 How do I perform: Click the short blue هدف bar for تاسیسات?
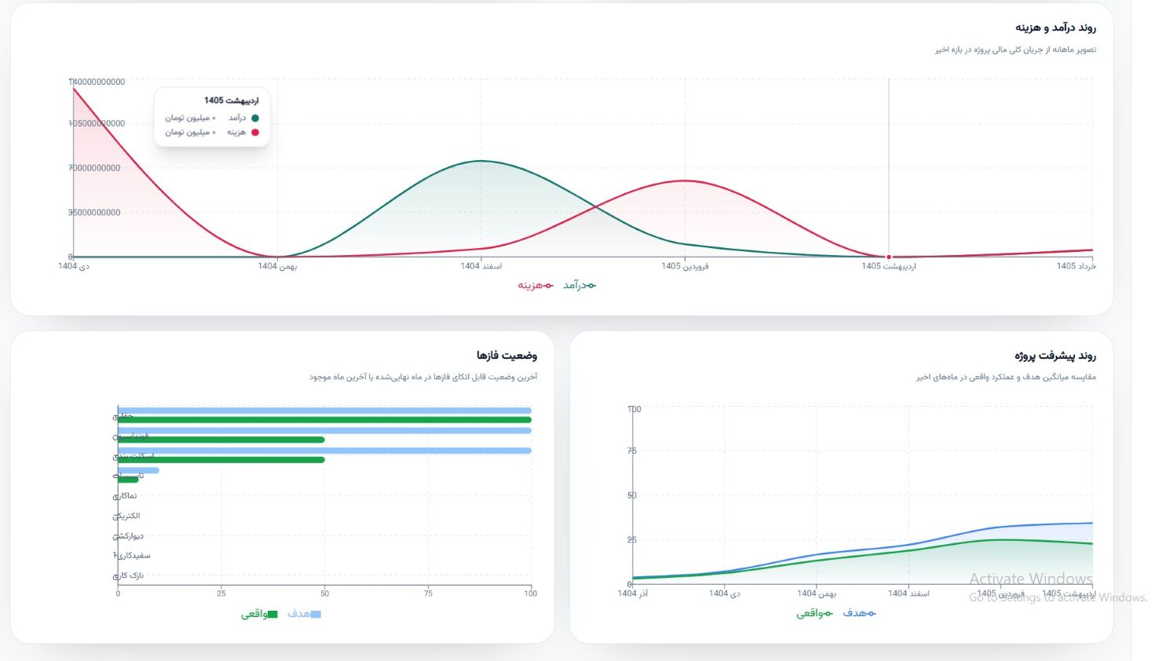(138, 470)
